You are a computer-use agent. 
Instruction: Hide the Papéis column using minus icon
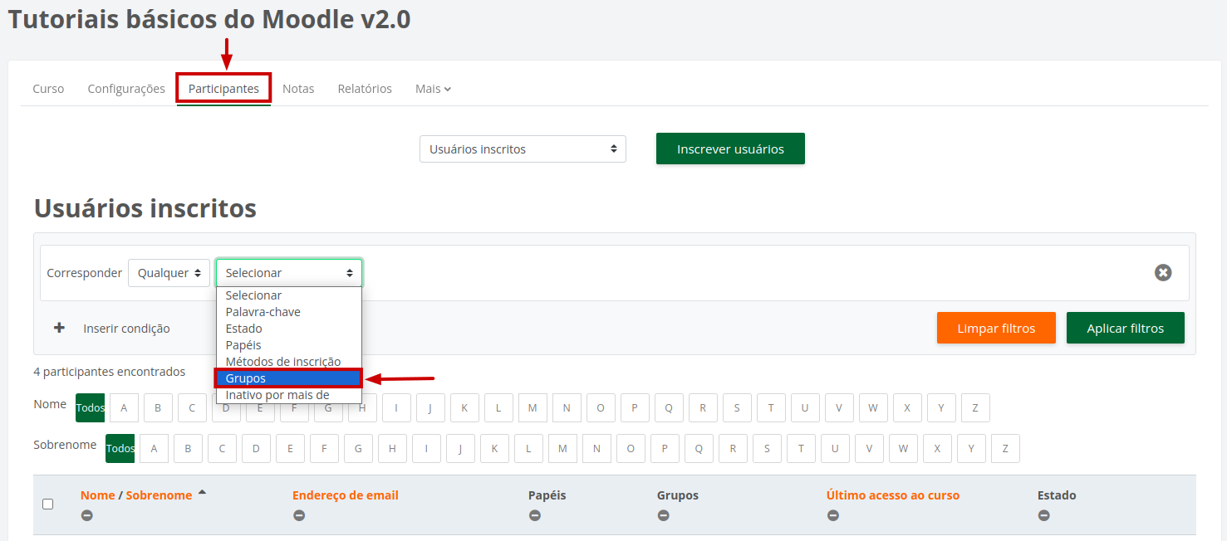point(535,515)
